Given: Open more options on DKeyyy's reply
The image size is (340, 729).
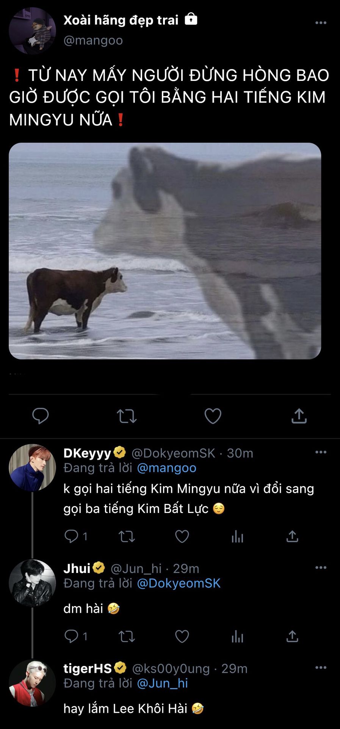Looking at the screenshot, I should point(321,452).
